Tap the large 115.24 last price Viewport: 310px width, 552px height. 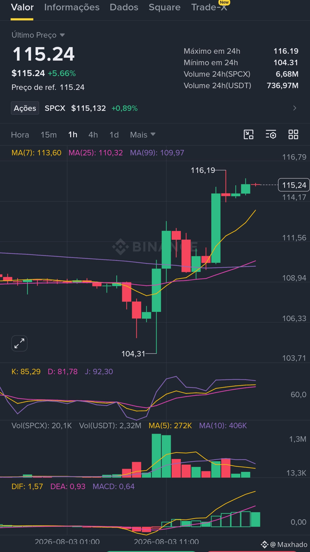click(x=44, y=54)
